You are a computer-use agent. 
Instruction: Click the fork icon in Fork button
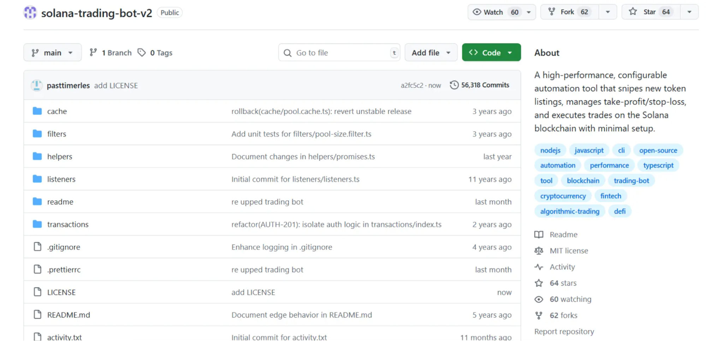(552, 12)
